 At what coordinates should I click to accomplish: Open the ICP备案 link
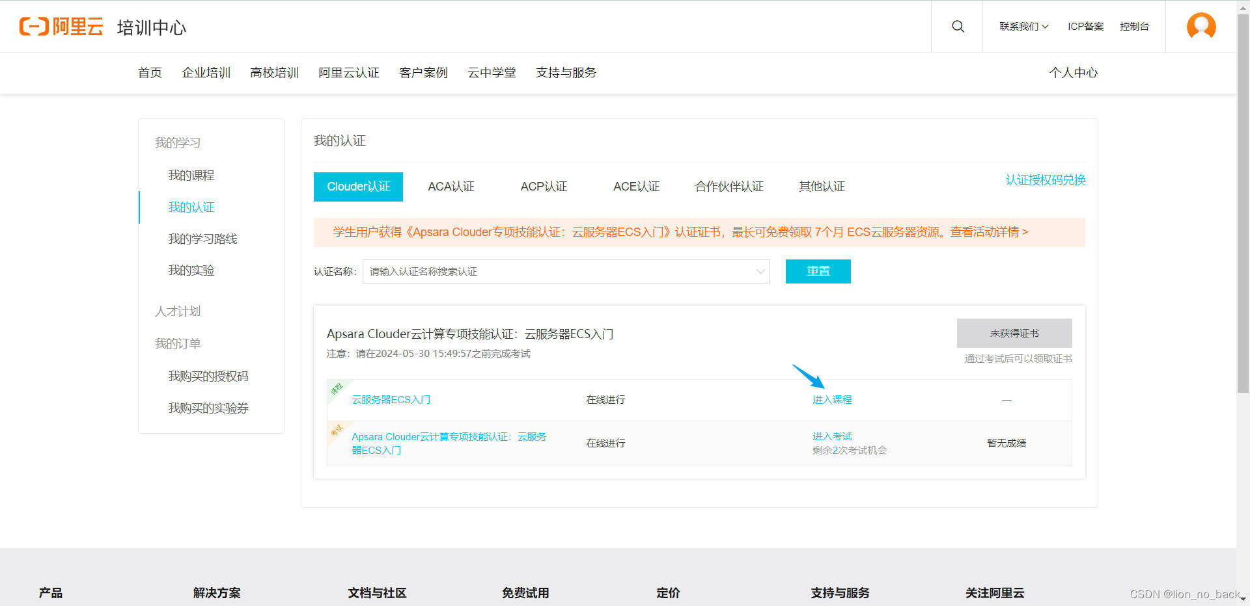(x=1085, y=27)
